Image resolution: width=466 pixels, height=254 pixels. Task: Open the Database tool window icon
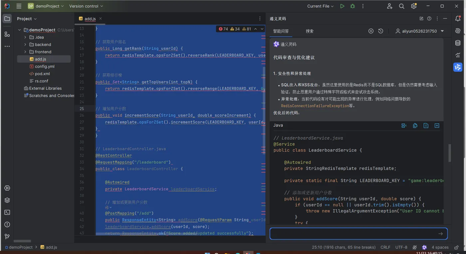[458, 43]
